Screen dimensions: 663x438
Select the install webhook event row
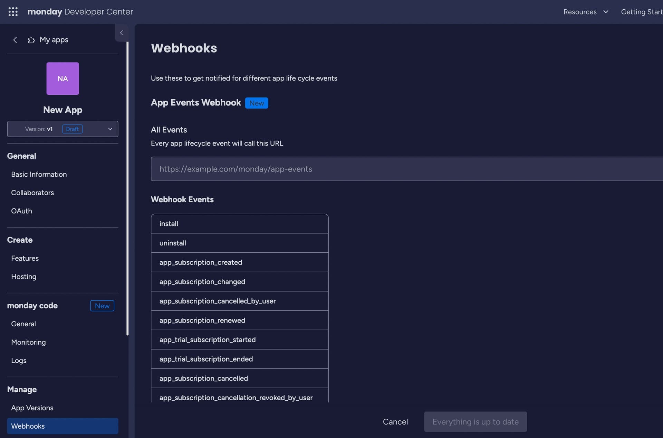tap(240, 224)
